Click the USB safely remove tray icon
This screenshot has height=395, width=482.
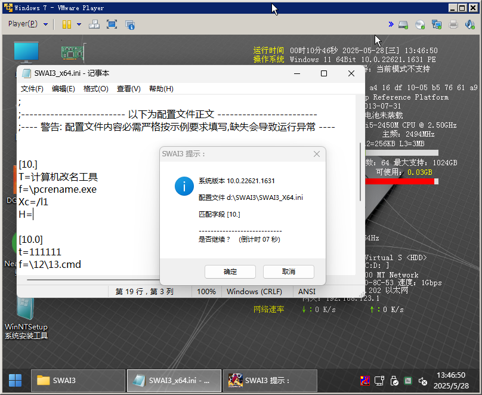394,380
